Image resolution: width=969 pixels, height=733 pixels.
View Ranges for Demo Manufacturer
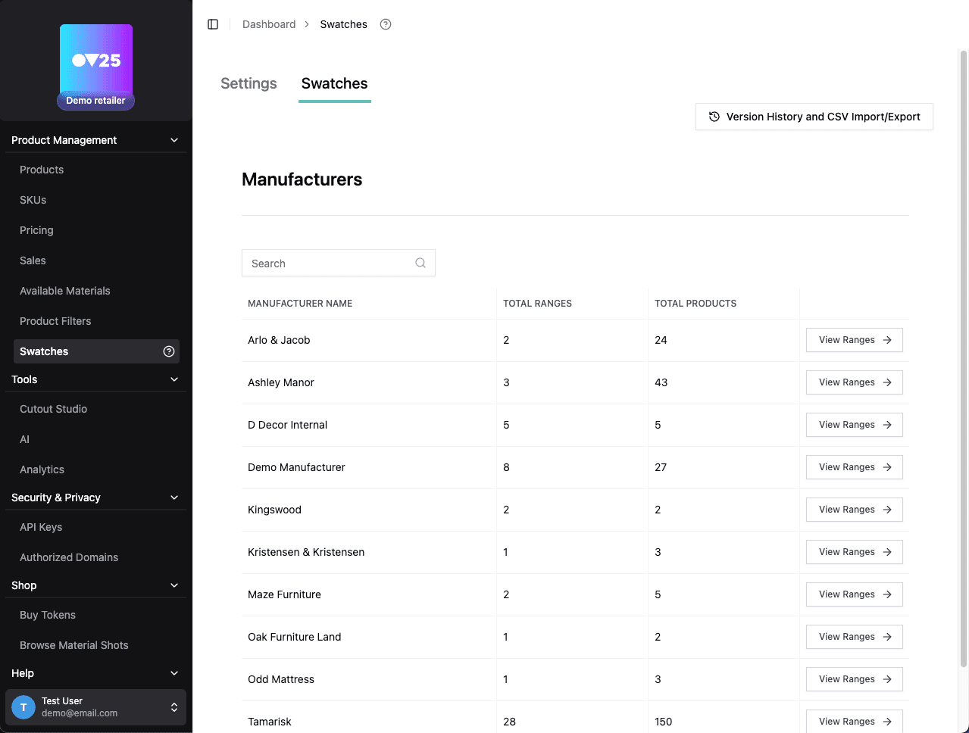[x=854, y=467]
